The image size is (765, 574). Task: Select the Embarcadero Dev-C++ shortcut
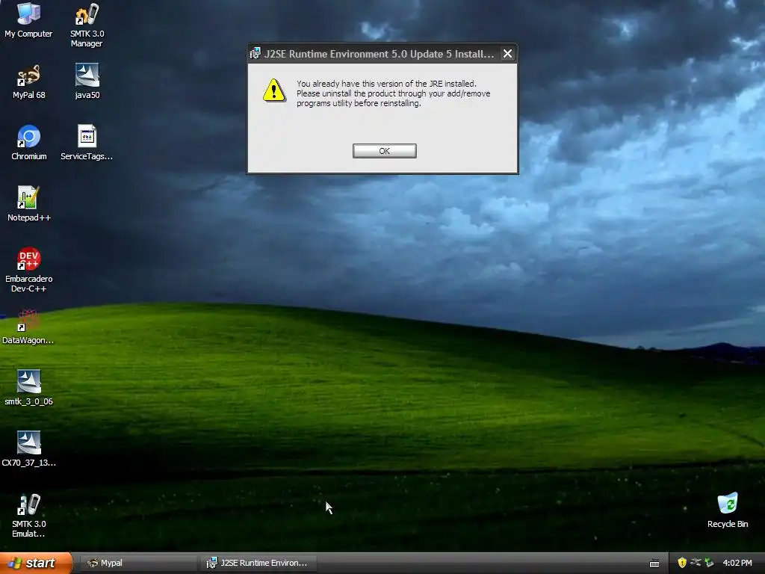29,271
